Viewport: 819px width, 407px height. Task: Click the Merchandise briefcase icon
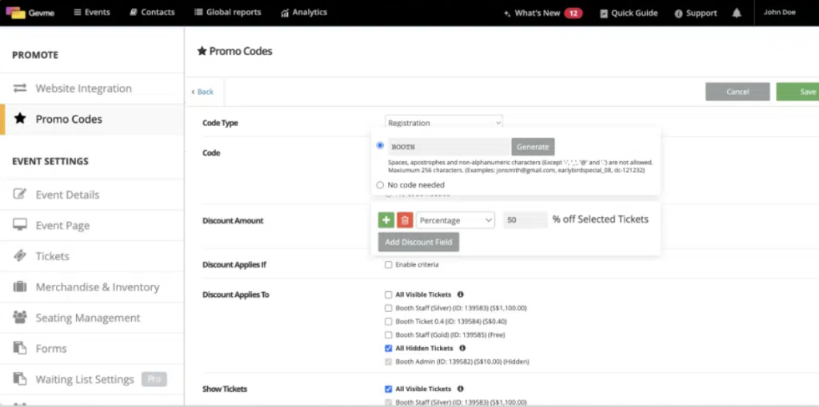point(20,286)
